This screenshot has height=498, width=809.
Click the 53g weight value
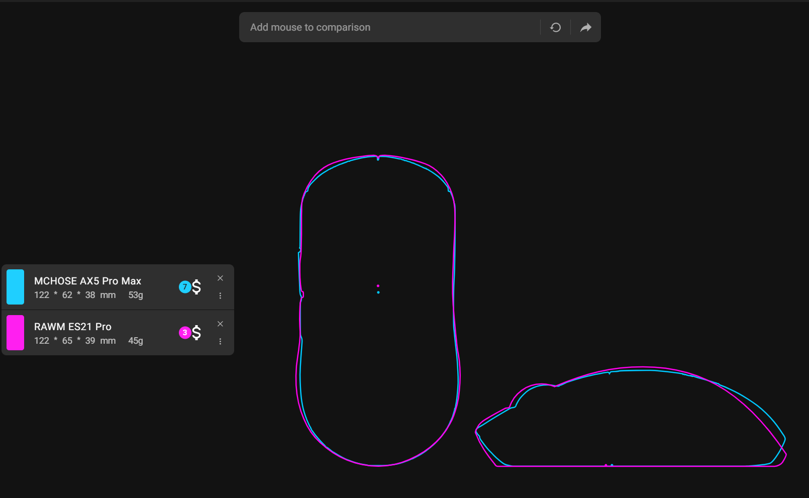click(136, 295)
